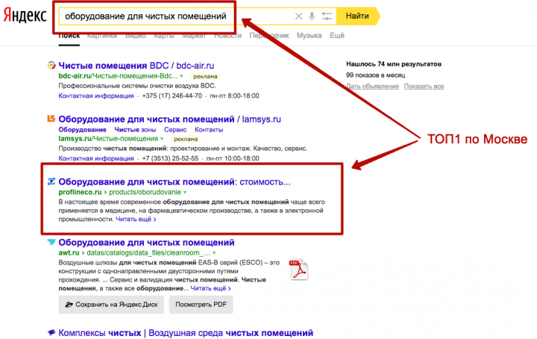Expand bdc-air.ru URL dropdown arrow
The height and width of the screenshot is (339, 537).
click(181, 76)
